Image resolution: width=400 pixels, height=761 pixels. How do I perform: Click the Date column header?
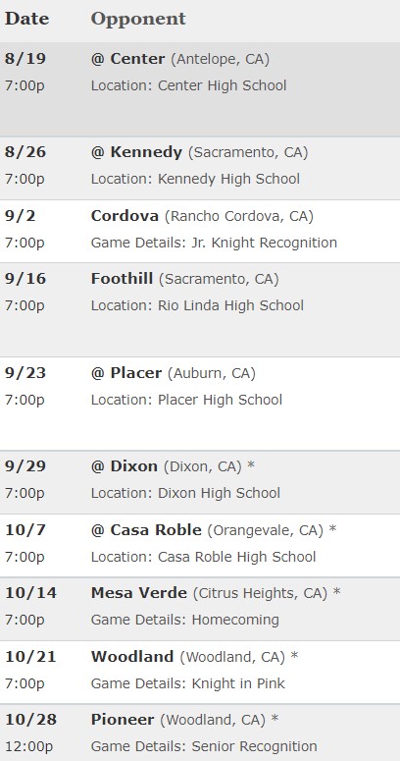(x=26, y=19)
